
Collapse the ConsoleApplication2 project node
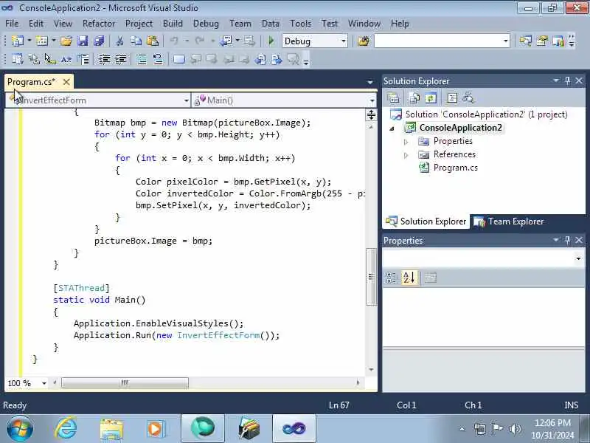392,128
